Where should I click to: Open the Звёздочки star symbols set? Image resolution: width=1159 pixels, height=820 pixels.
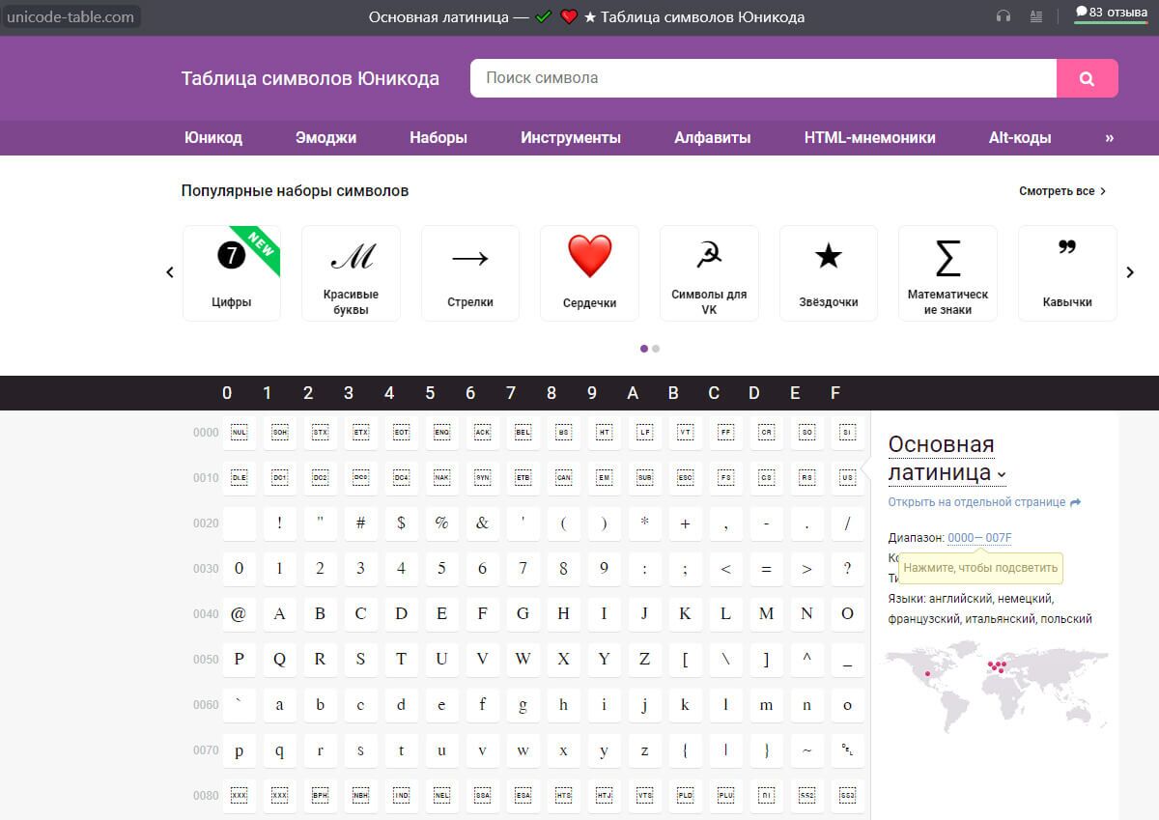[x=828, y=271]
